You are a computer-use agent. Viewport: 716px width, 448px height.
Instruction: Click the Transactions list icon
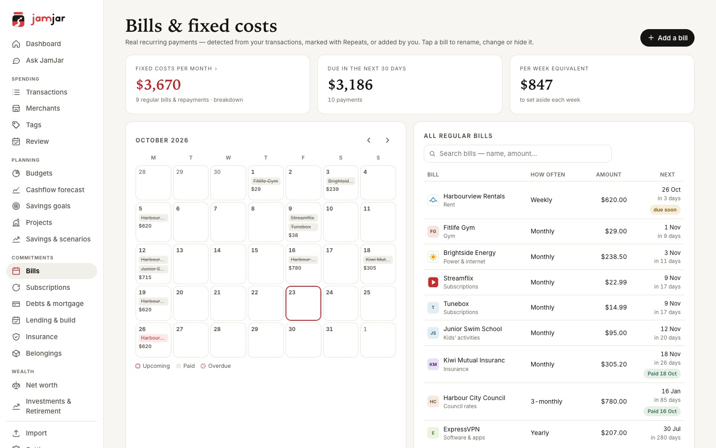click(16, 92)
